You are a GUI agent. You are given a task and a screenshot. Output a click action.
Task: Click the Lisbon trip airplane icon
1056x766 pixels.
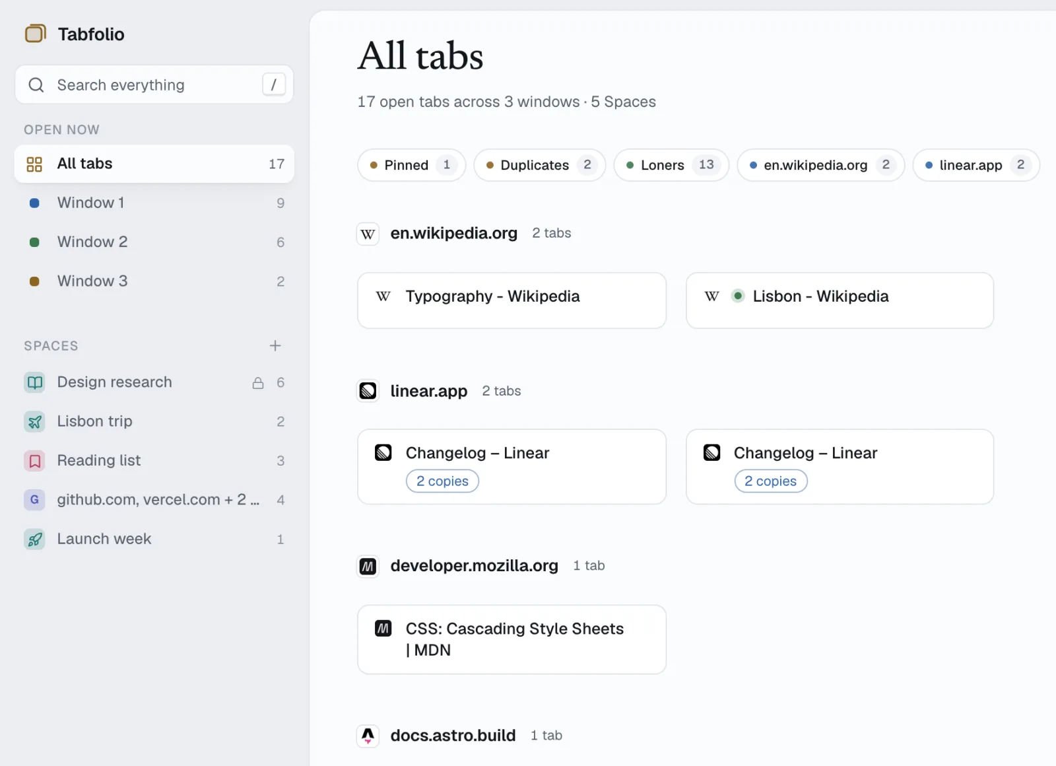pyautogui.click(x=35, y=421)
